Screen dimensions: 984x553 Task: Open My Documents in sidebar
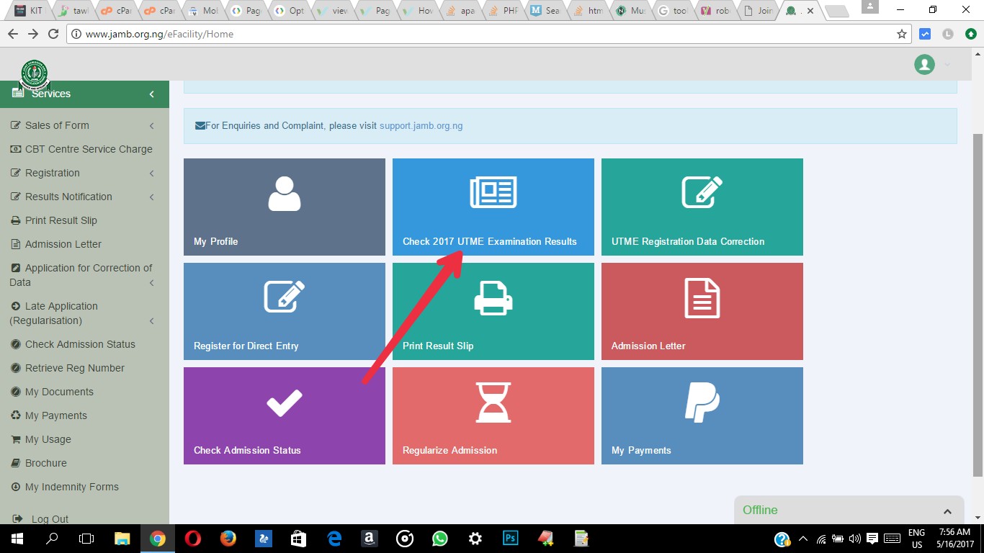tap(84, 392)
